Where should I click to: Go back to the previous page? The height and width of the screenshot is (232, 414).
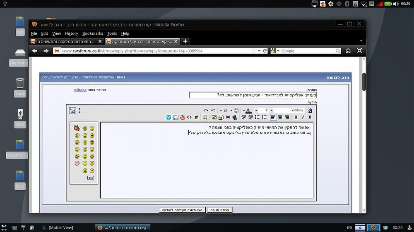click(x=35, y=51)
